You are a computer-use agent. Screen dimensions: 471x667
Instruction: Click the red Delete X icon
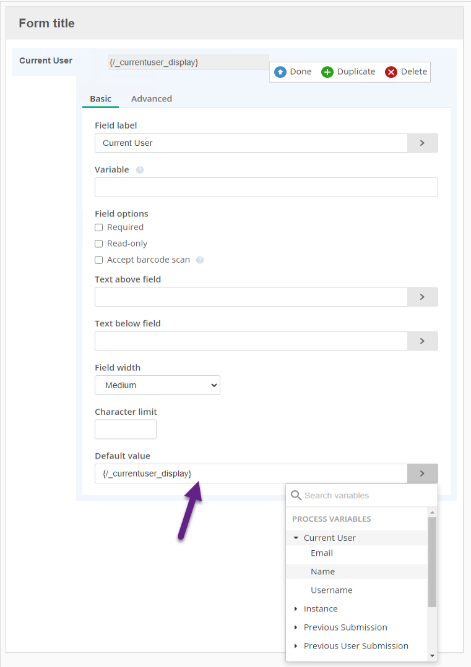[391, 72]
